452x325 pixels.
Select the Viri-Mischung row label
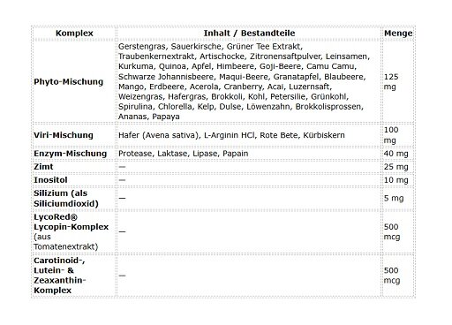[x=64, y=135]
